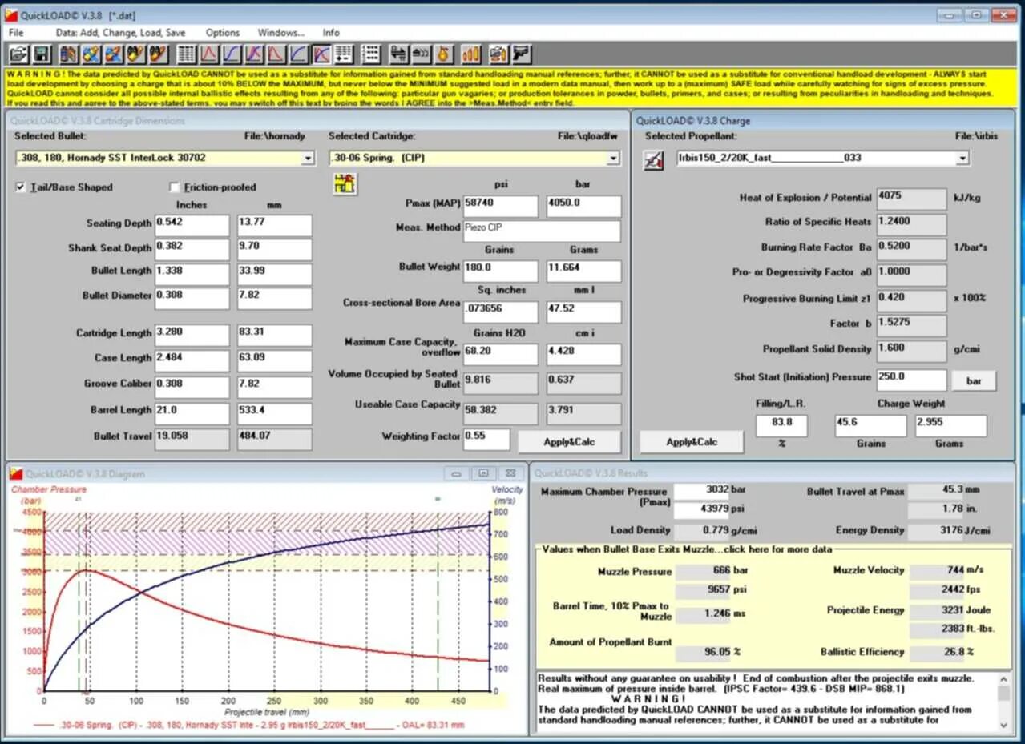Click the camera with cartridge toolbar icon

498,54
